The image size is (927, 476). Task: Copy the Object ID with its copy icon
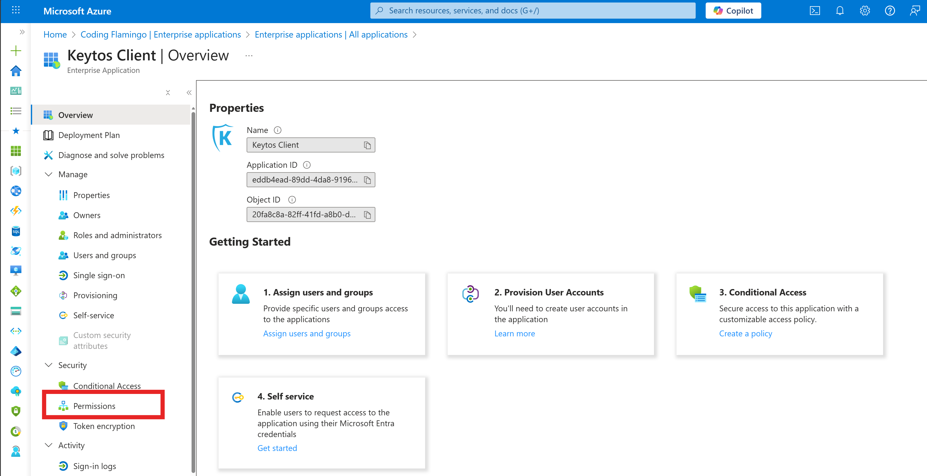(367, 214)
